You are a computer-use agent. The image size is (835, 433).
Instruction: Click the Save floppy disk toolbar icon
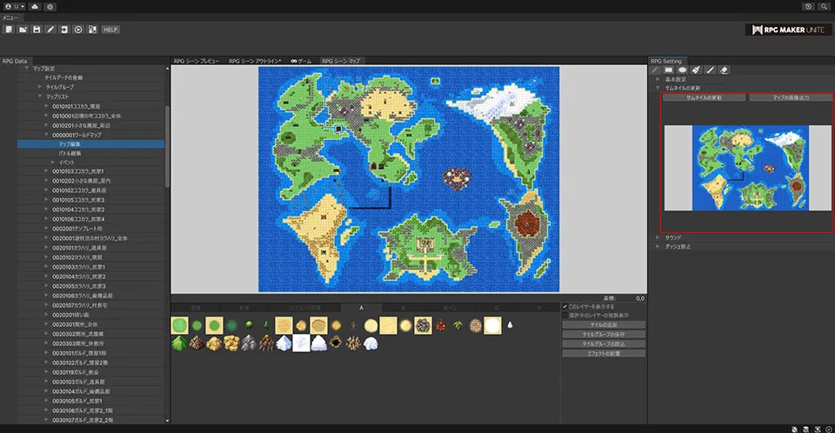(37, 30)
